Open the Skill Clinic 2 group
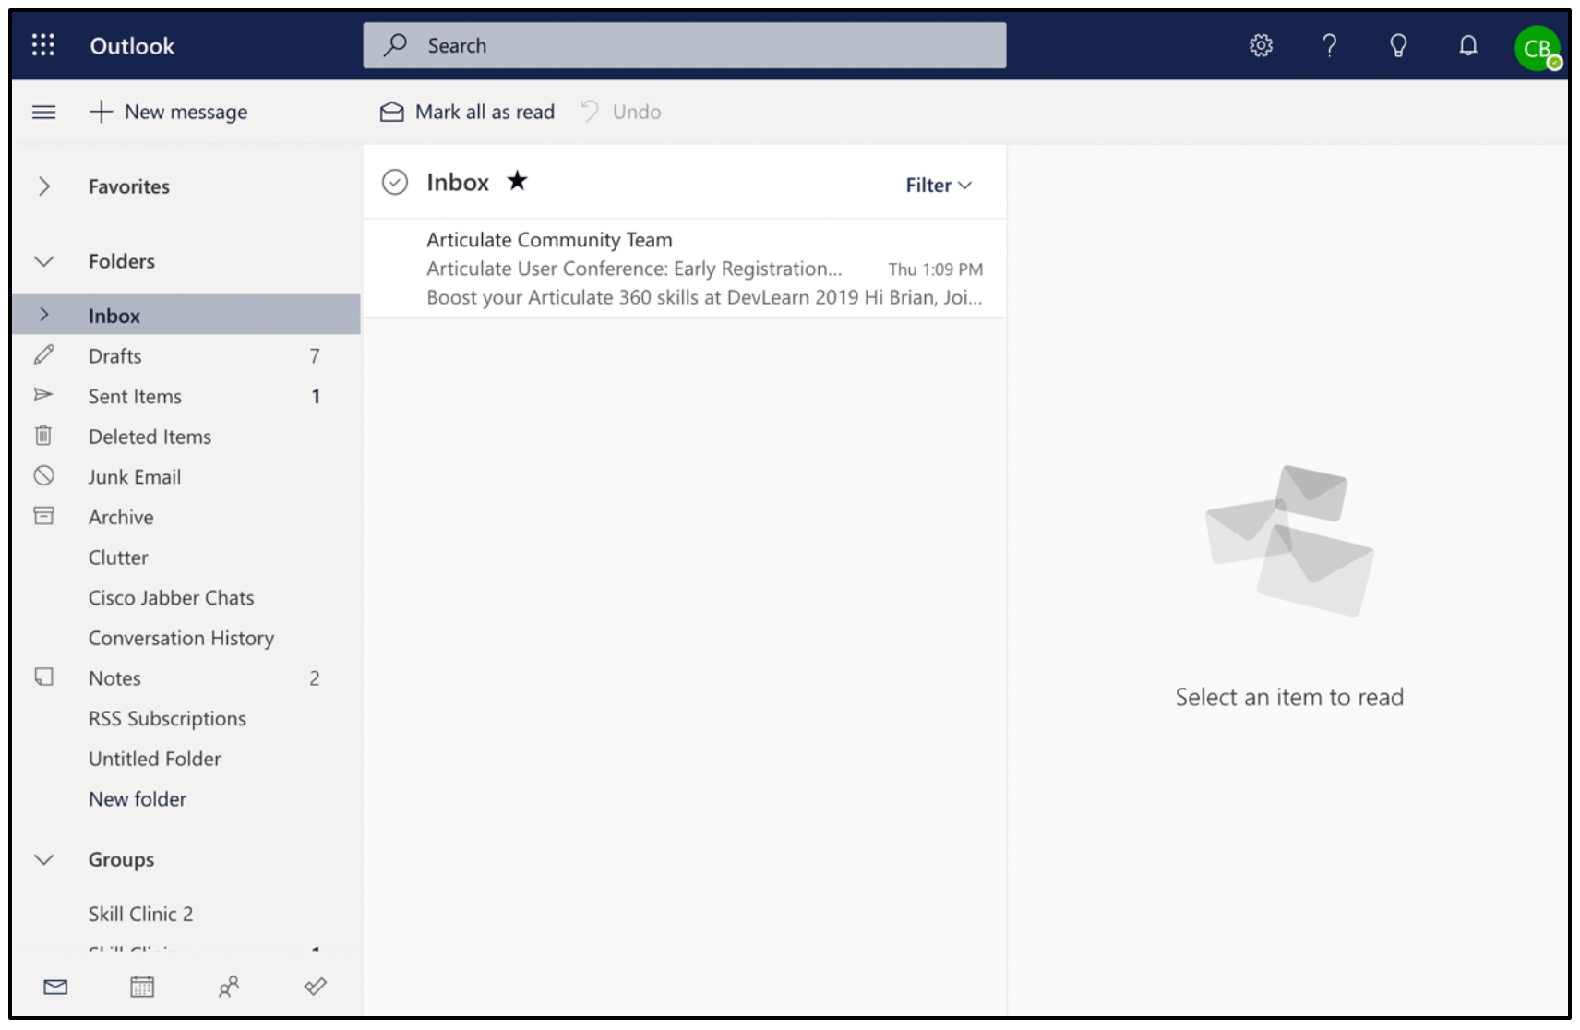Viewport: 1580px width, 1030px height. click(x=141, y=914)
